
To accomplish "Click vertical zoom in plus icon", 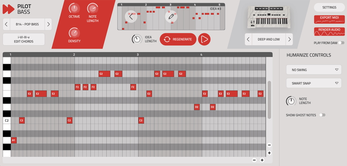I will tap(269, 153).
